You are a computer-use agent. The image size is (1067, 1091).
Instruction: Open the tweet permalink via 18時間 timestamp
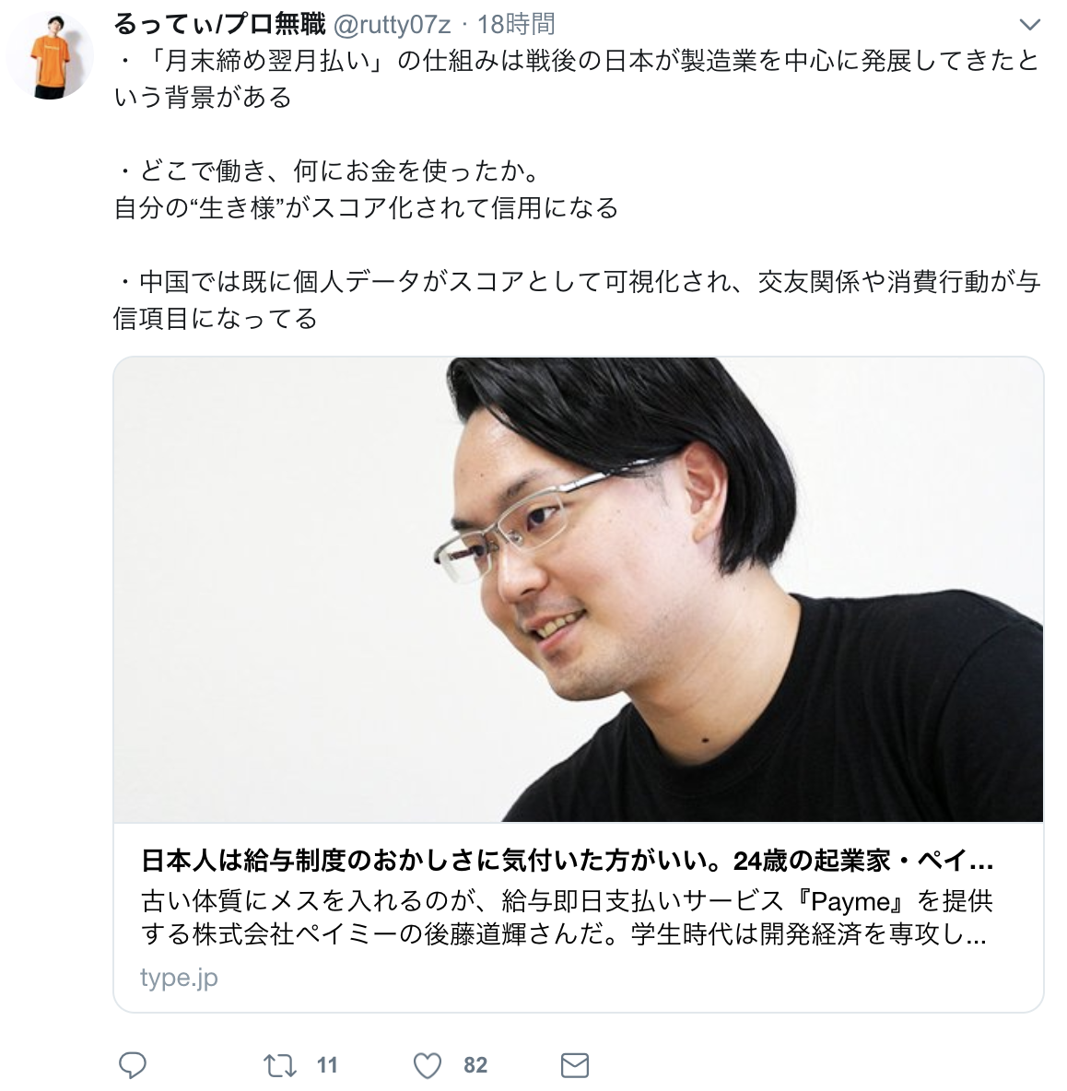(515, 25)
